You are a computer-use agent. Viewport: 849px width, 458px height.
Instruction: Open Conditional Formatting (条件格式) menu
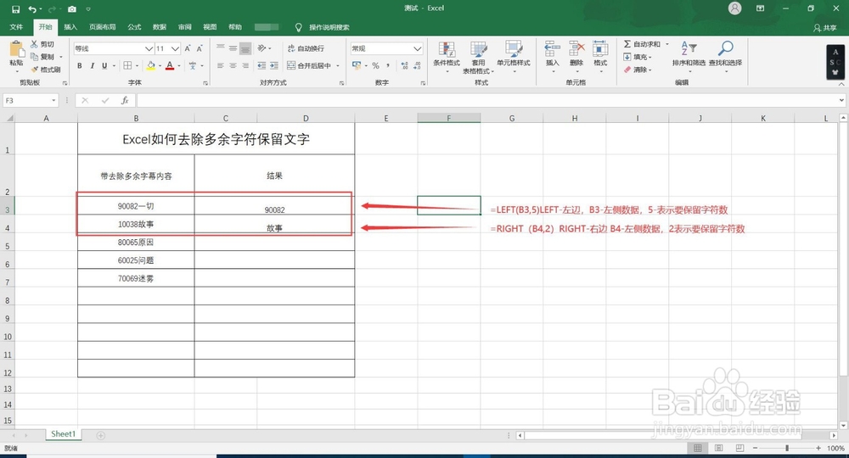point(447,57)
